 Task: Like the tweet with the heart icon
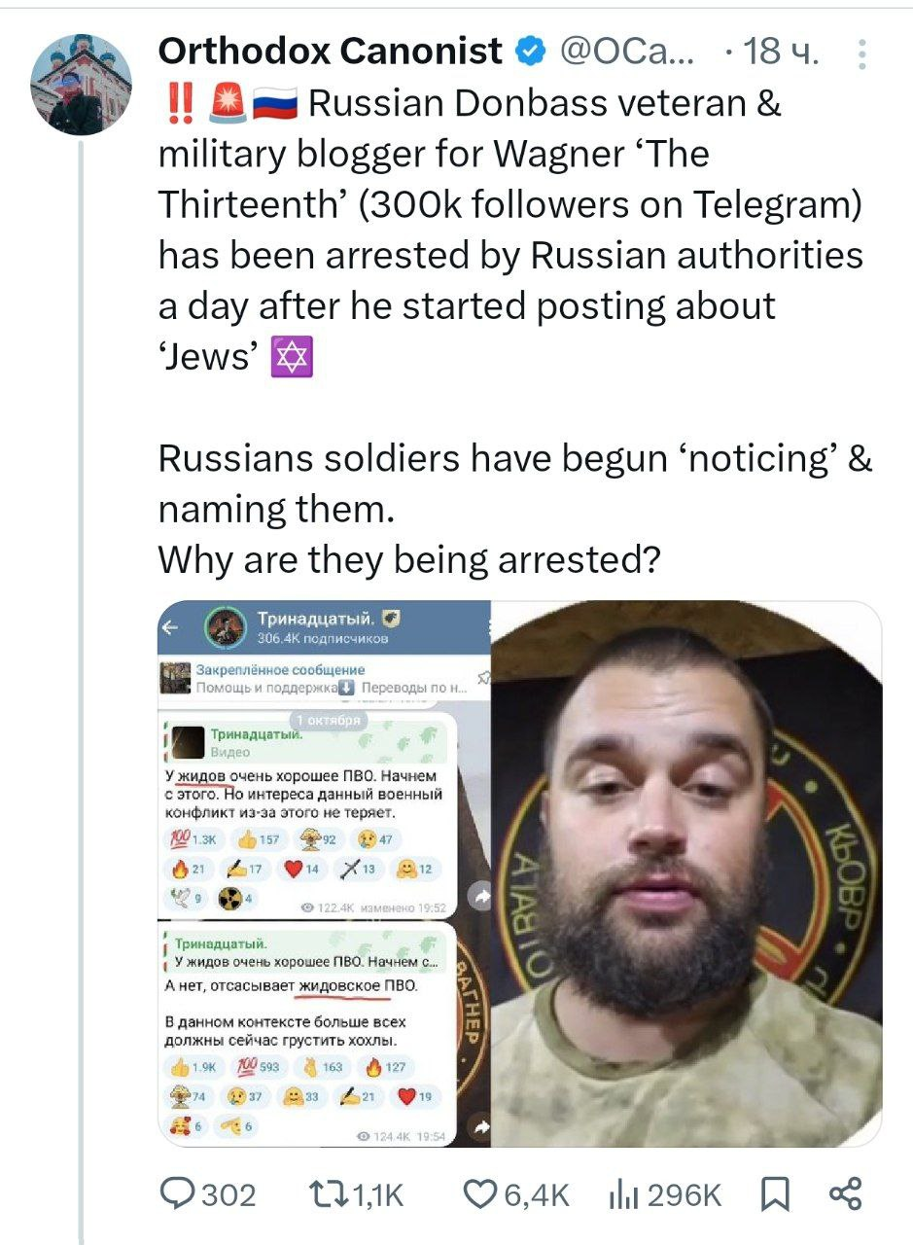(479, 1194)
